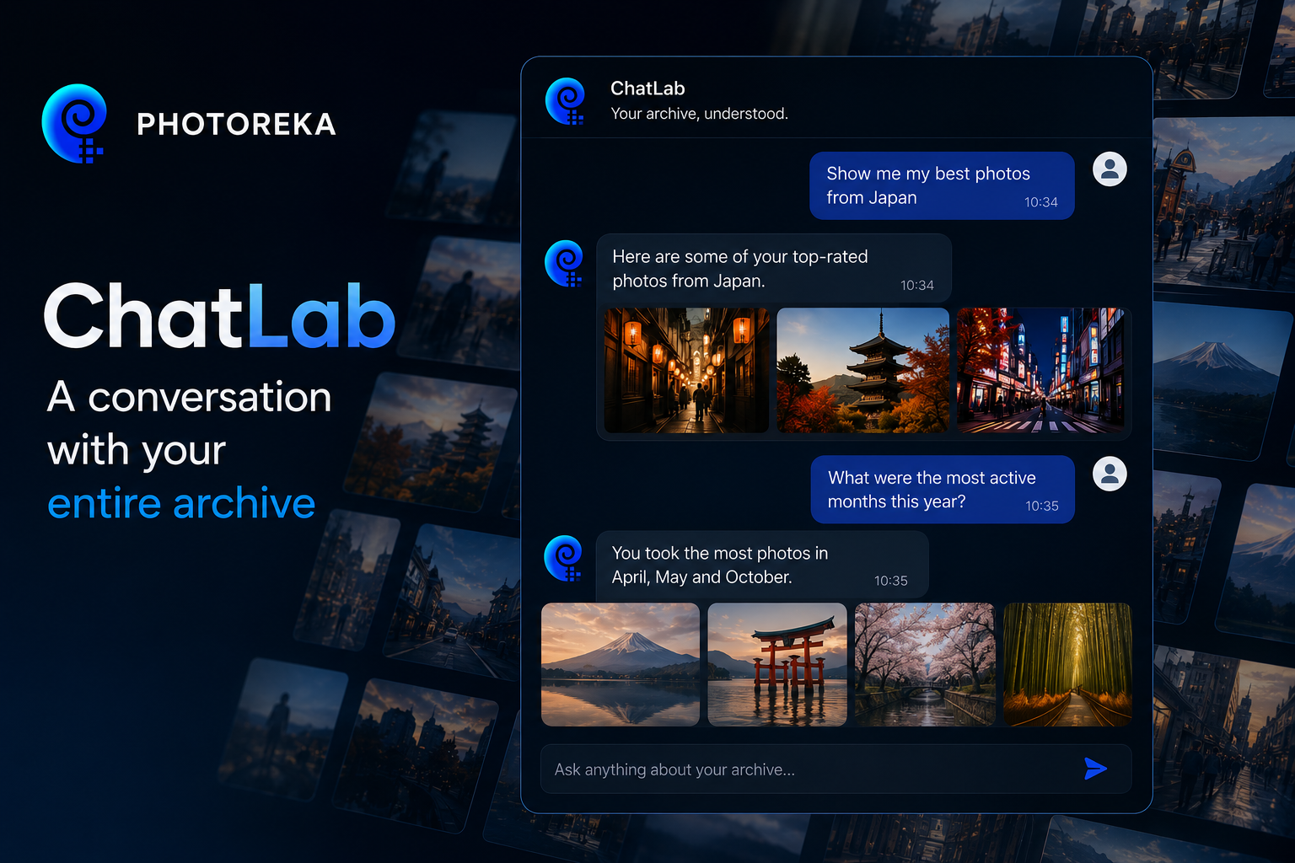This screenshot has width=1295, height=863.
Task: Click user avatar beside 'Show me my best photos'
Action: point(1110,169)
